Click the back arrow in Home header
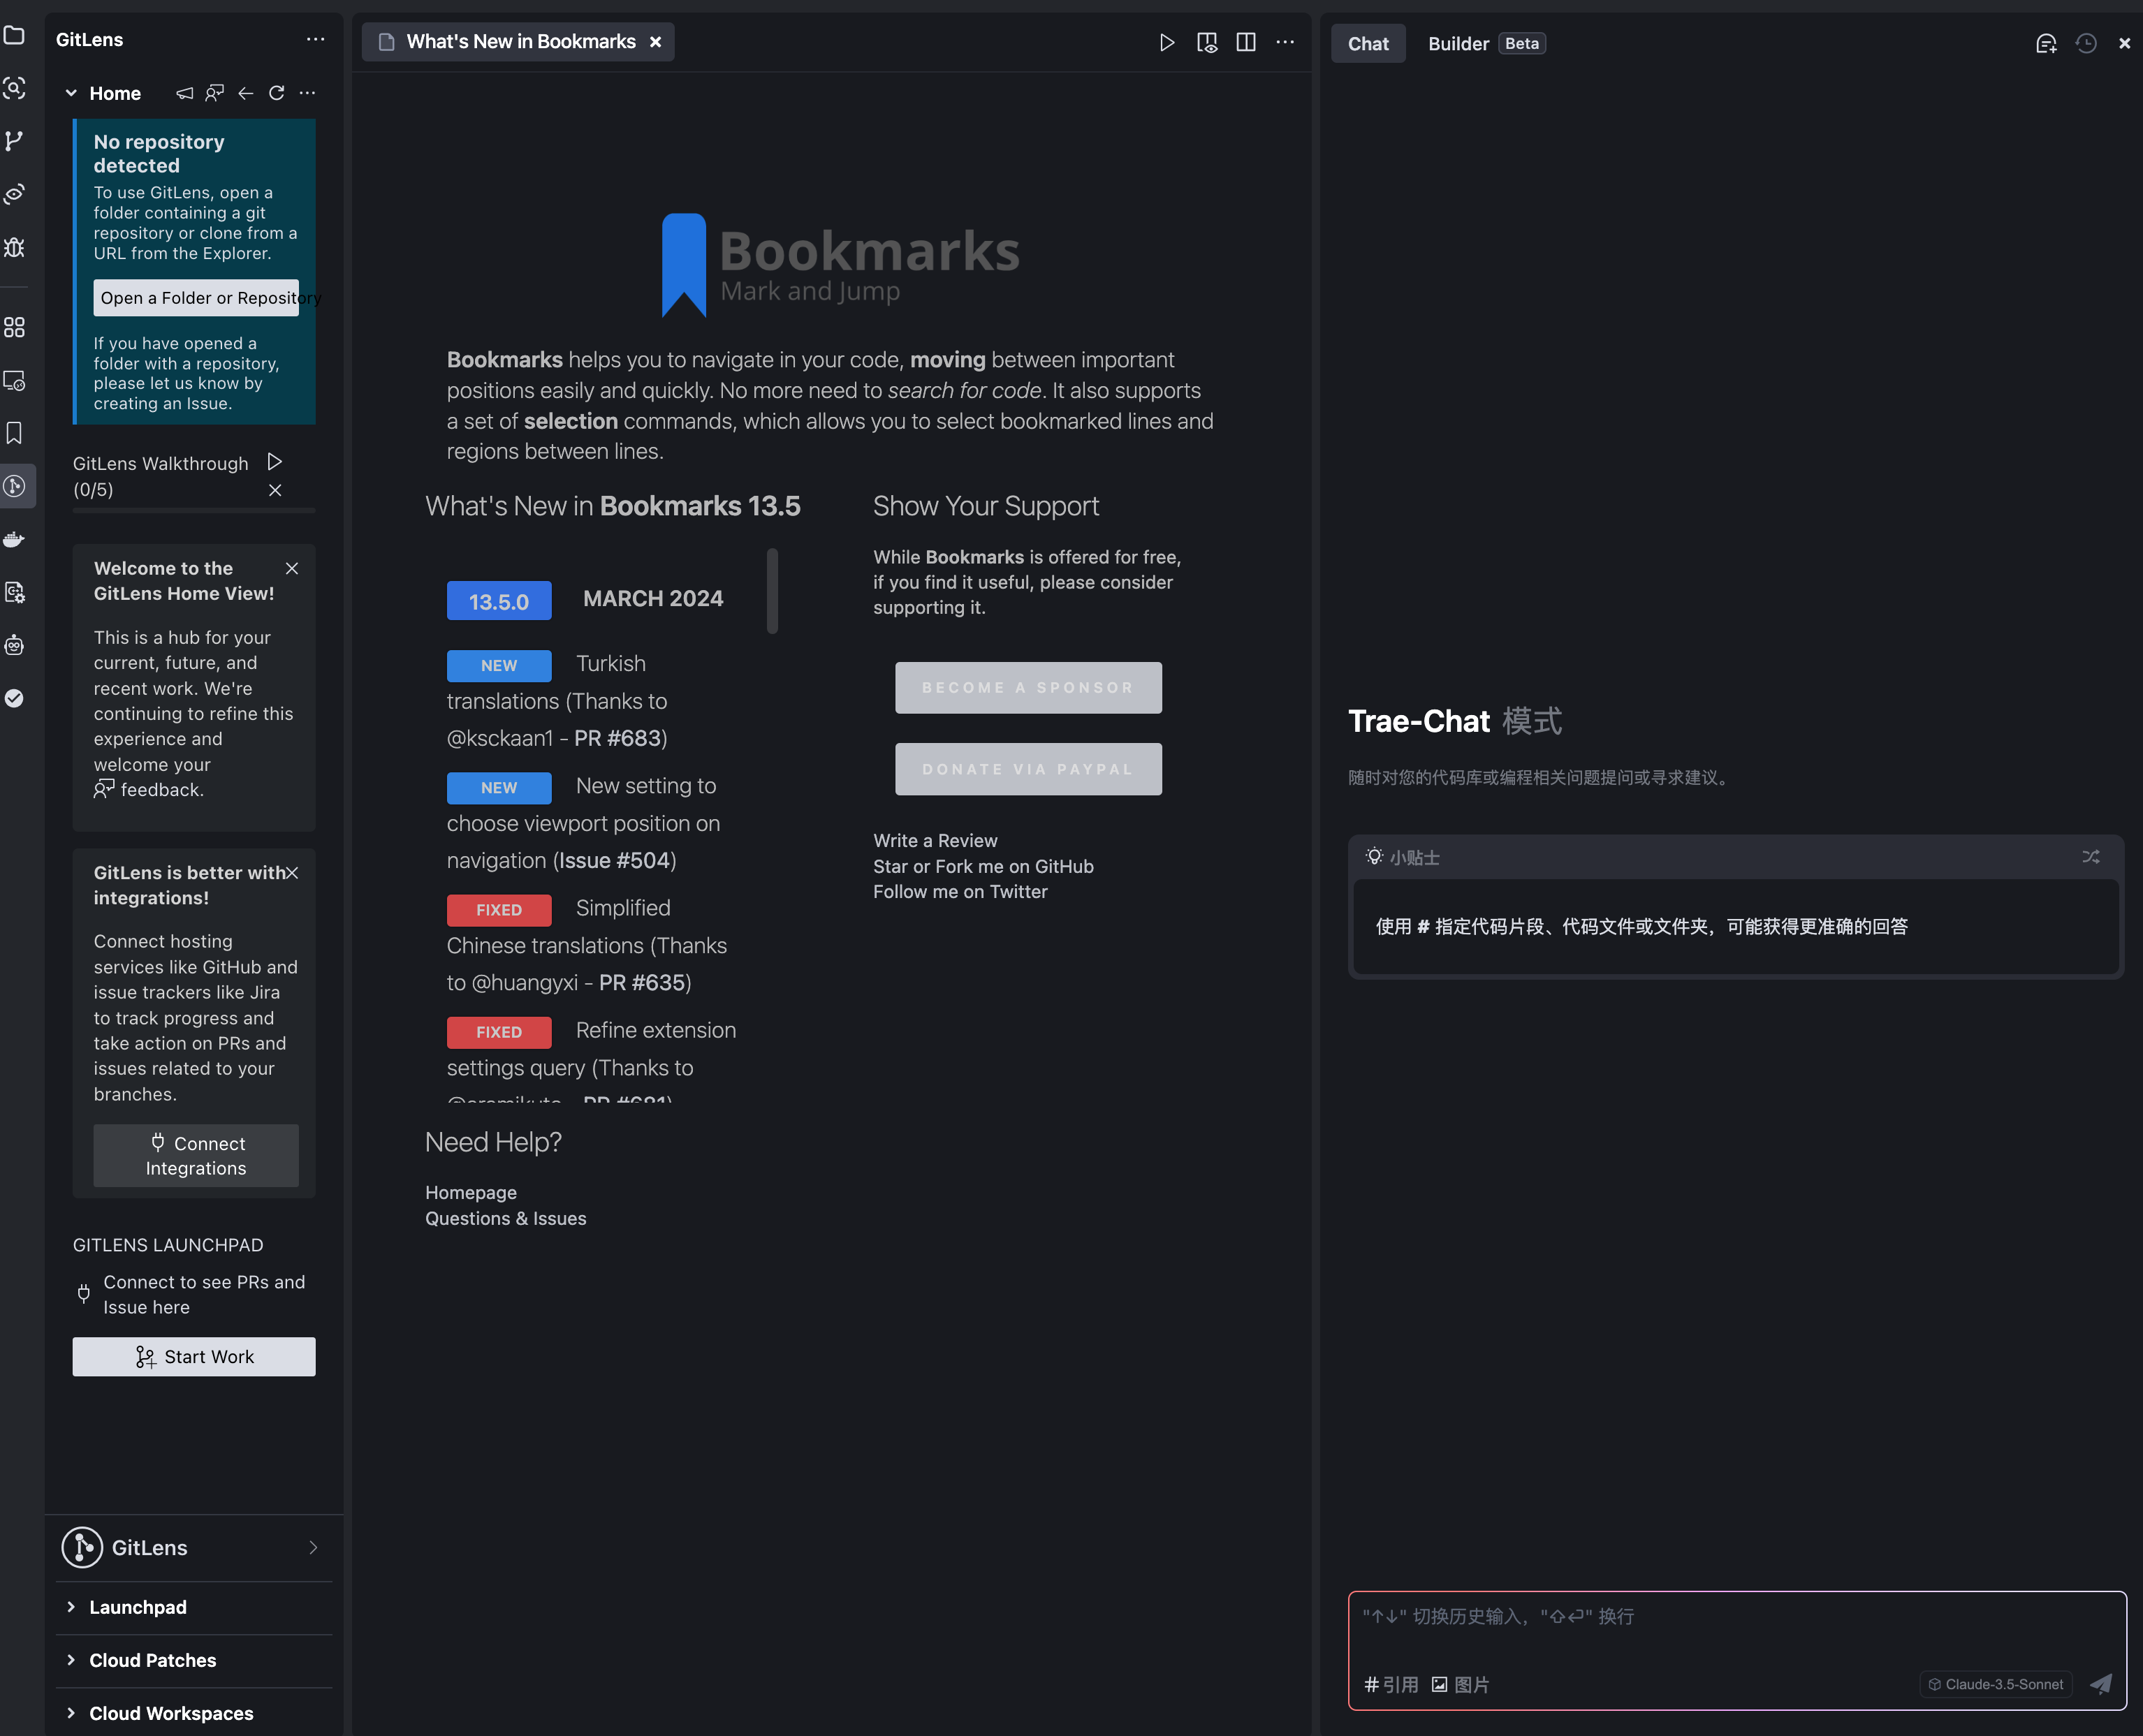The height and width of the screenshot is (1736, 2143). point(246,93)
